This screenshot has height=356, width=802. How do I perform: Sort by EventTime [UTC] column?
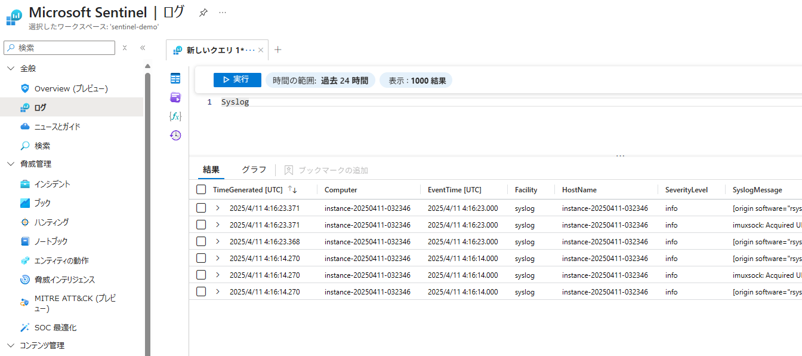[455, 190]
